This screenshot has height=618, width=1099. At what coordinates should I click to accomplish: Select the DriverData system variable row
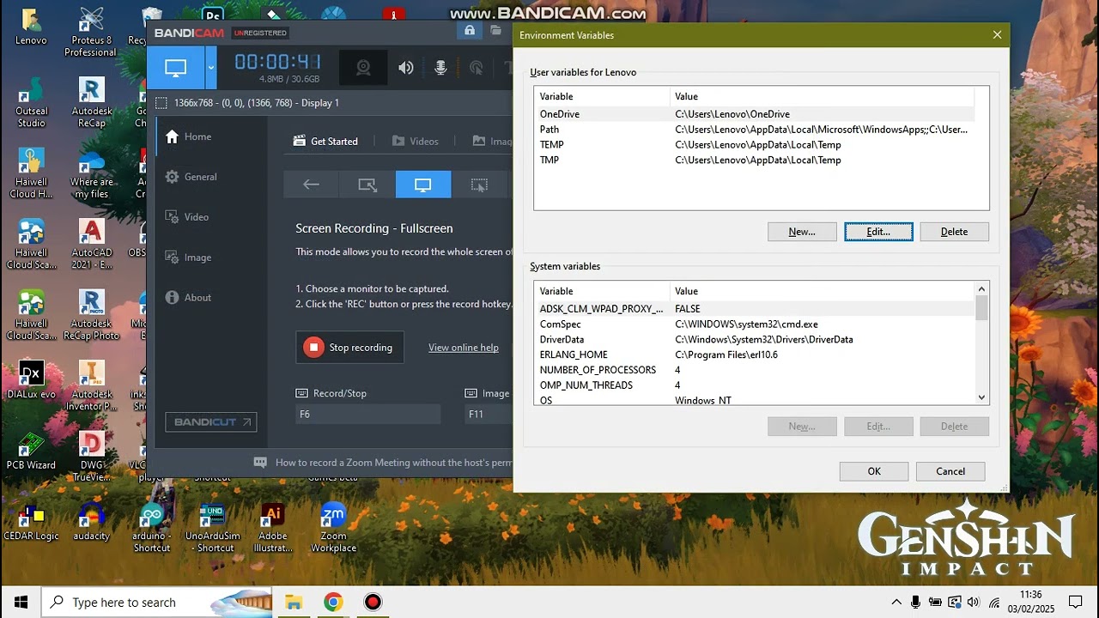tap(754, 340)
